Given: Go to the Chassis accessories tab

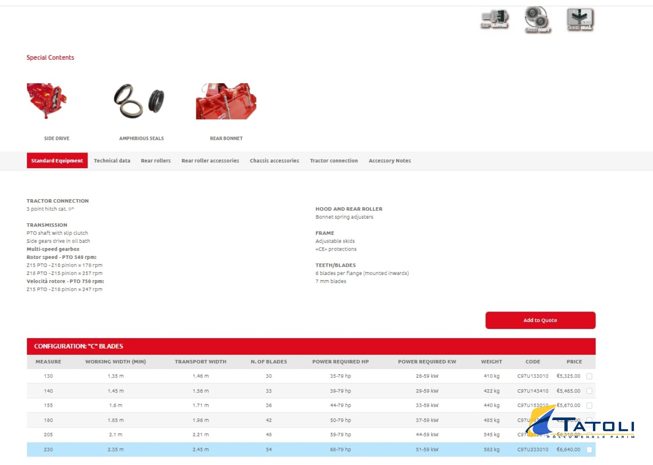Looking at the screenshot, I should coord(274,161).
